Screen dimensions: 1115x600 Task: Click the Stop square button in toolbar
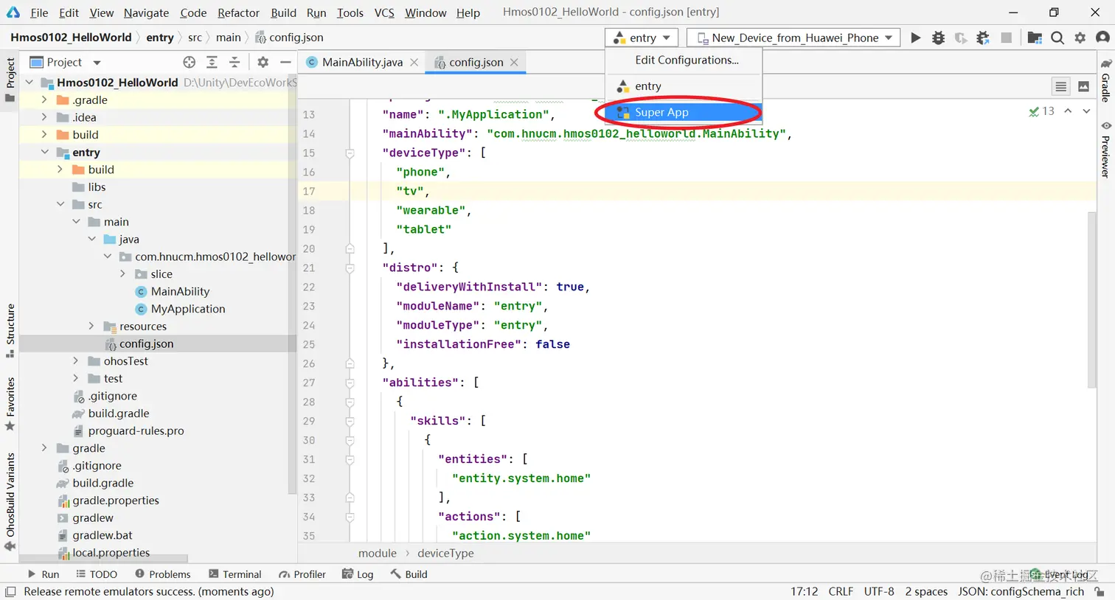click(1006, 38)
